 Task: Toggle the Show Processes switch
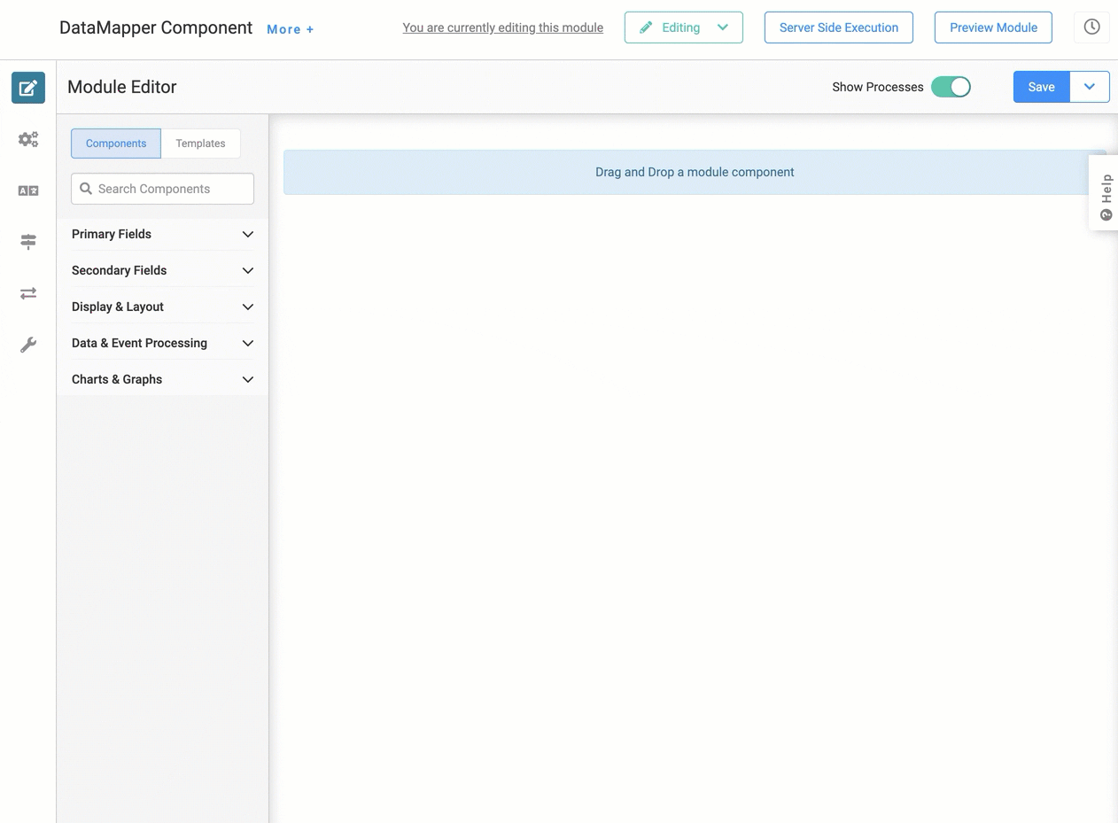click(951, 87)
